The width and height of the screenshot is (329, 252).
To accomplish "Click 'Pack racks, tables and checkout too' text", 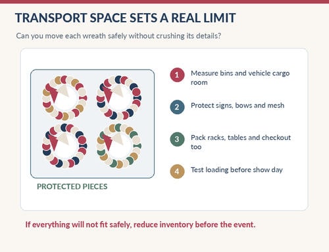I will click(241, 142).
